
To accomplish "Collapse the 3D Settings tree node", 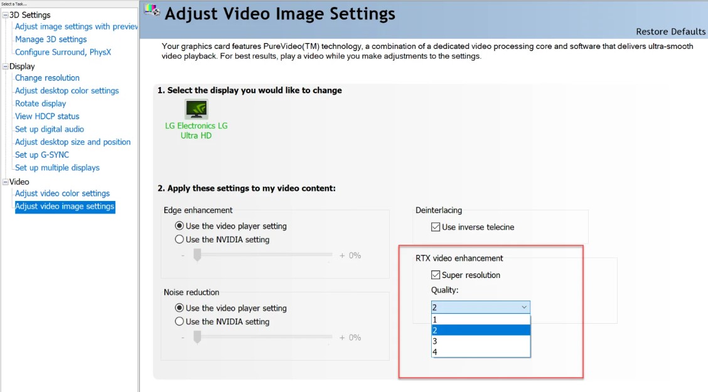I will (6, 15).
